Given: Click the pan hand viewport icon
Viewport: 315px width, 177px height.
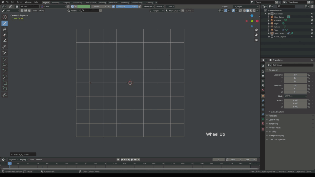Looking at the screenshot, I should pos(256,35).
